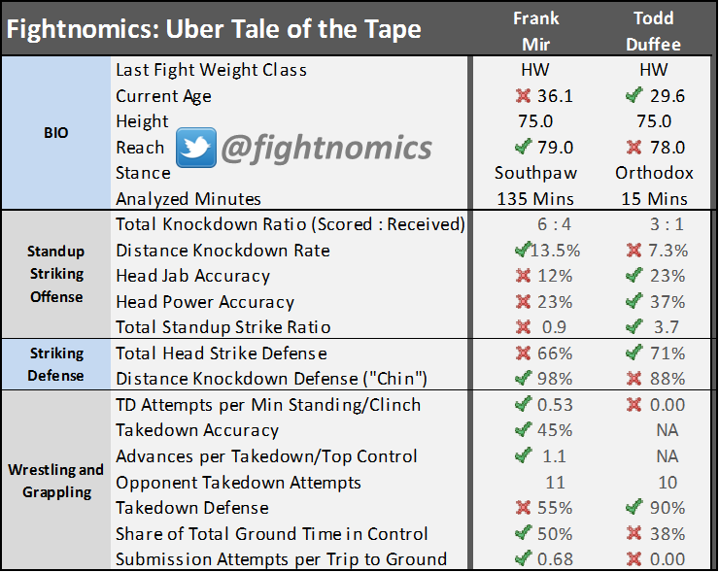Screen dimensions: 719x572
Task: Select the Standup Striking Offense section label
Action: [x=55, y=275]
